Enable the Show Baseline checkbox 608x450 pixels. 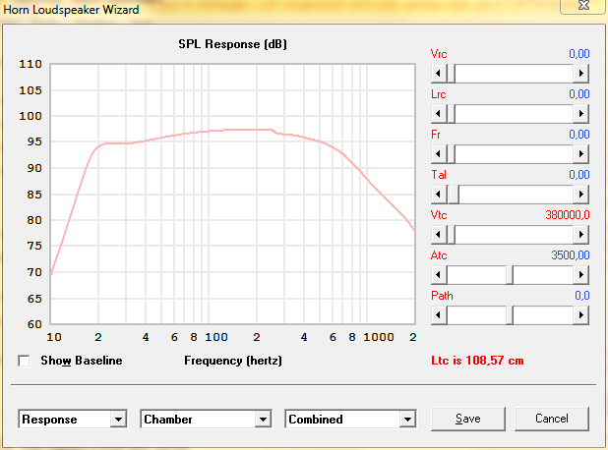25,361
